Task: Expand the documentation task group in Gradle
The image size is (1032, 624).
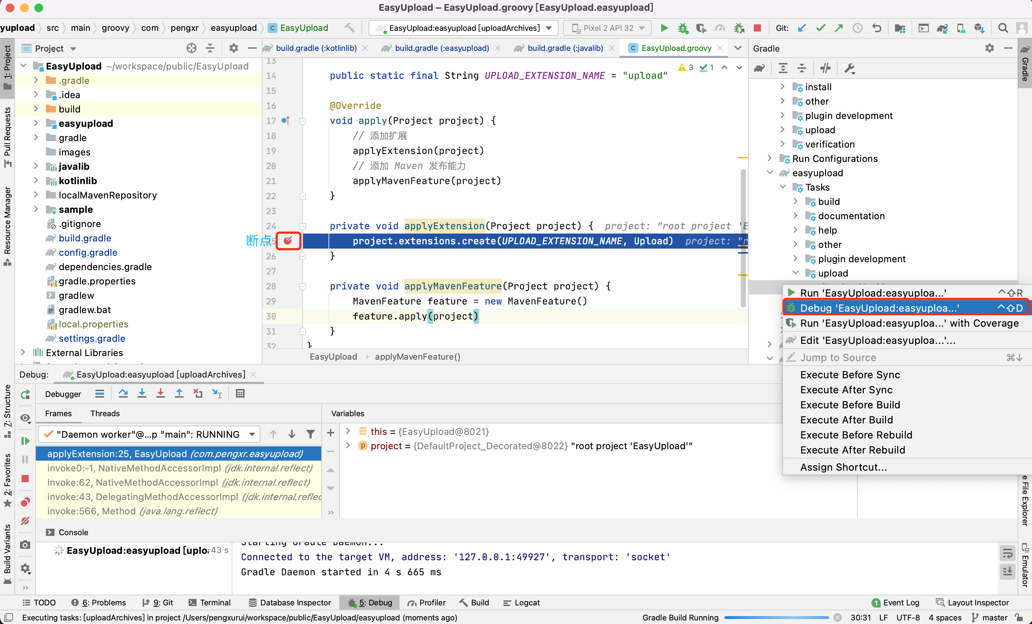Action: click(795, 216)
